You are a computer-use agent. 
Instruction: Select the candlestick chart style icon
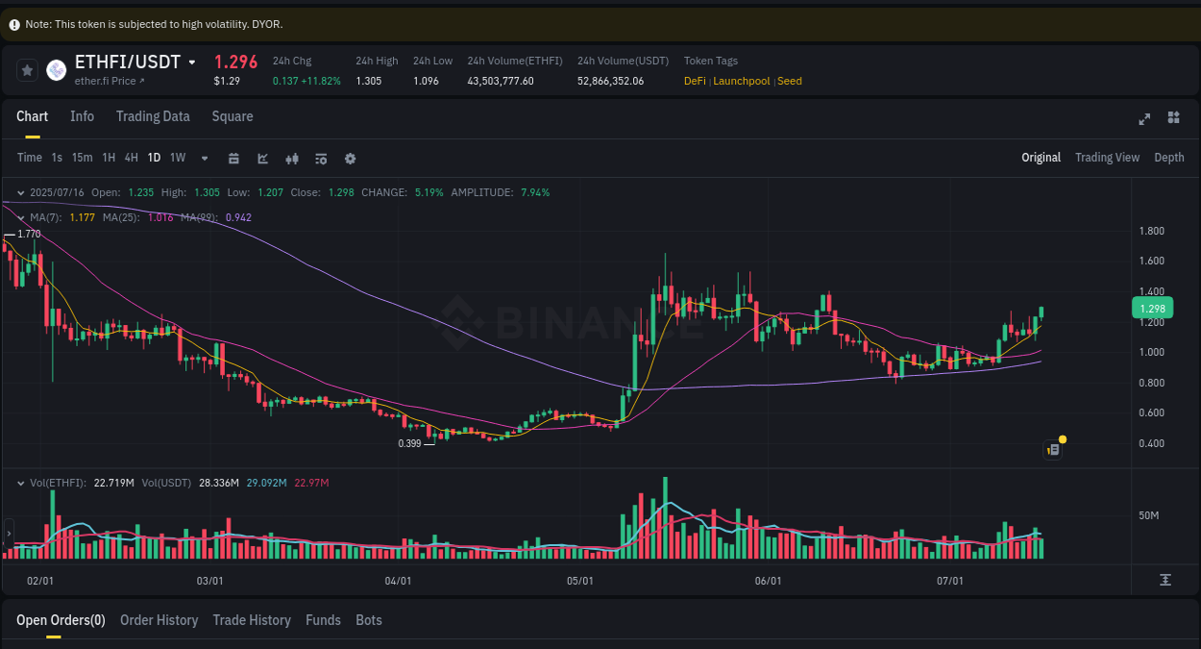(x=291, y=158)
